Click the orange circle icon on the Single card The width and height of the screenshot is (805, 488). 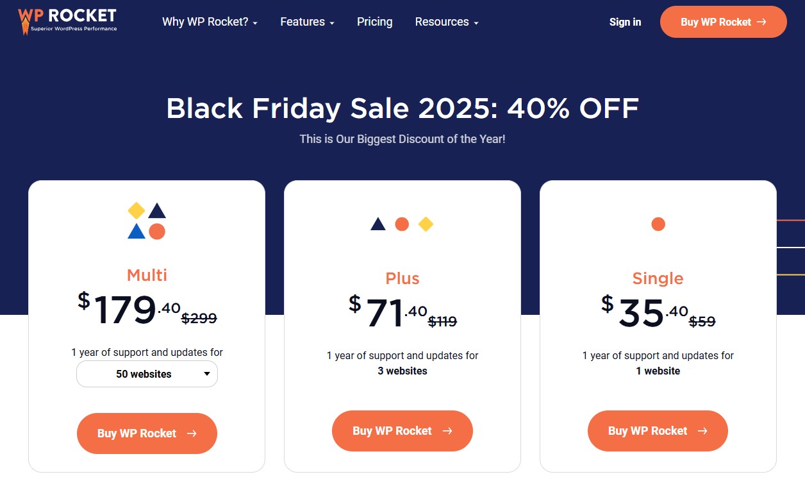tap(658, 224)
